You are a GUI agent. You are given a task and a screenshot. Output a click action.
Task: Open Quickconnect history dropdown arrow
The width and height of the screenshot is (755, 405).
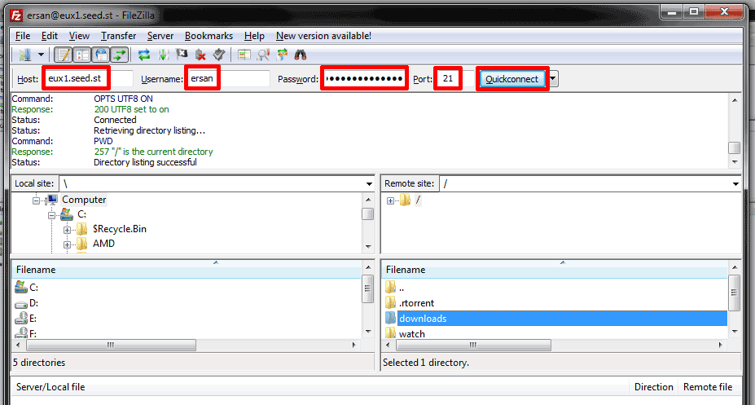tap(553, 79)
